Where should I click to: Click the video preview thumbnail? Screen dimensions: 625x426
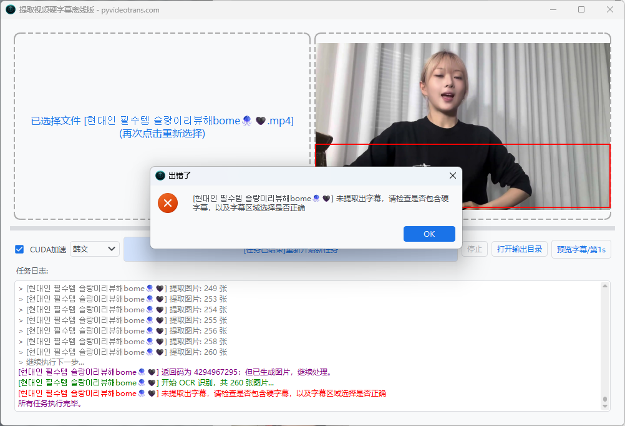point(463,126)
